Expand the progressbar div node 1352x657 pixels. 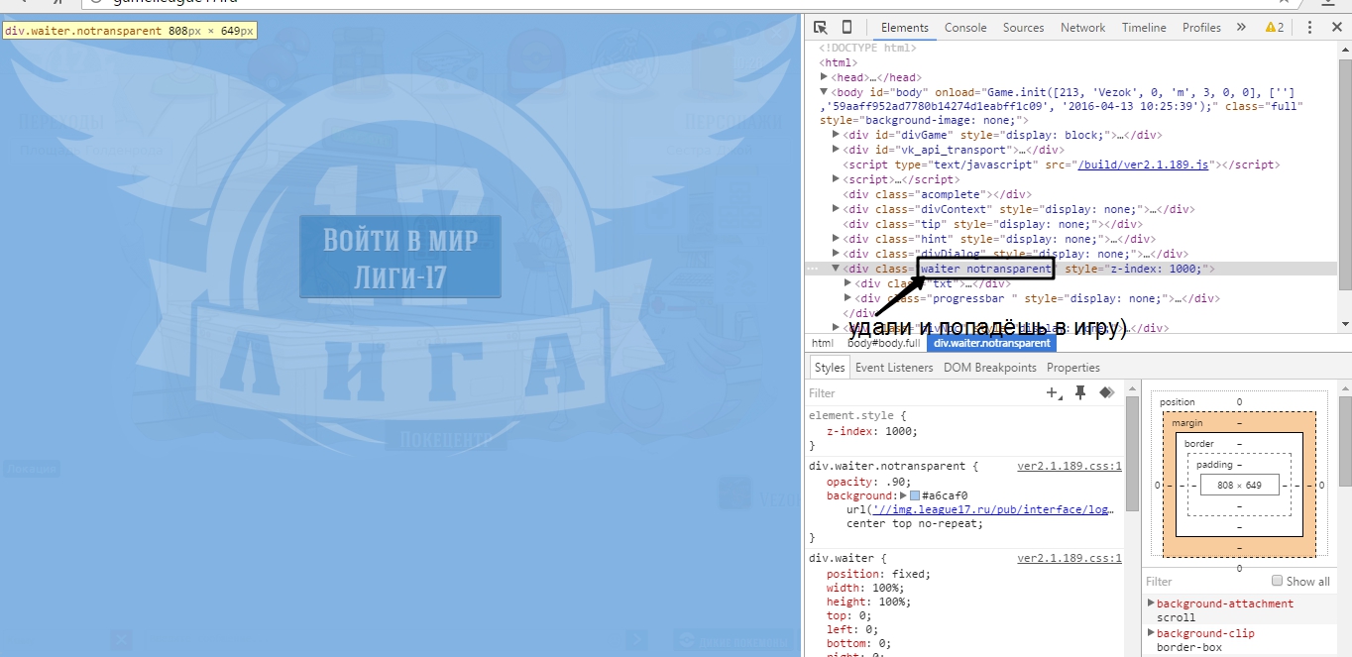(847, 298)
